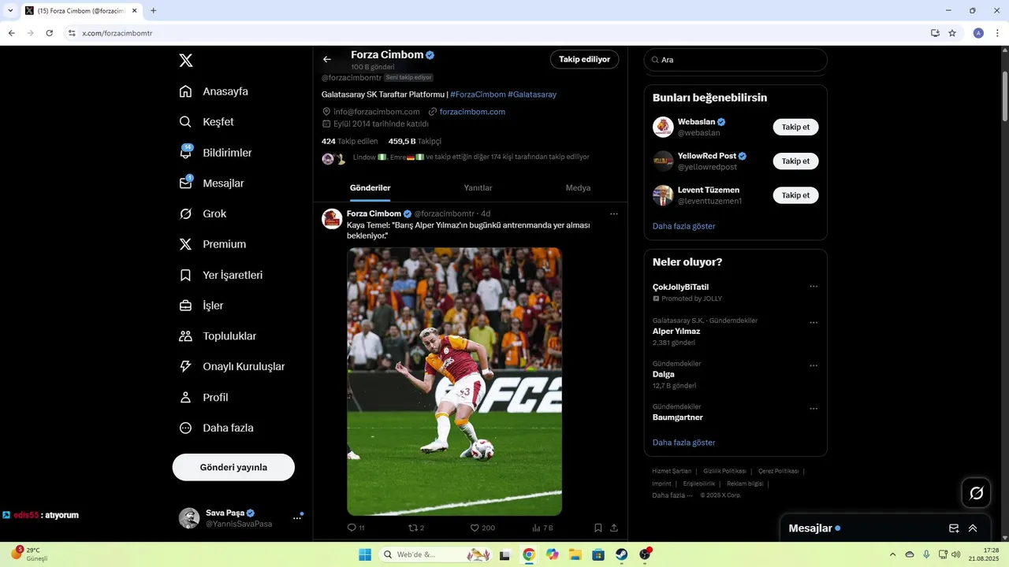Go back using profile back arrow
Screen dimensions: 1009x567
(327, 59)
